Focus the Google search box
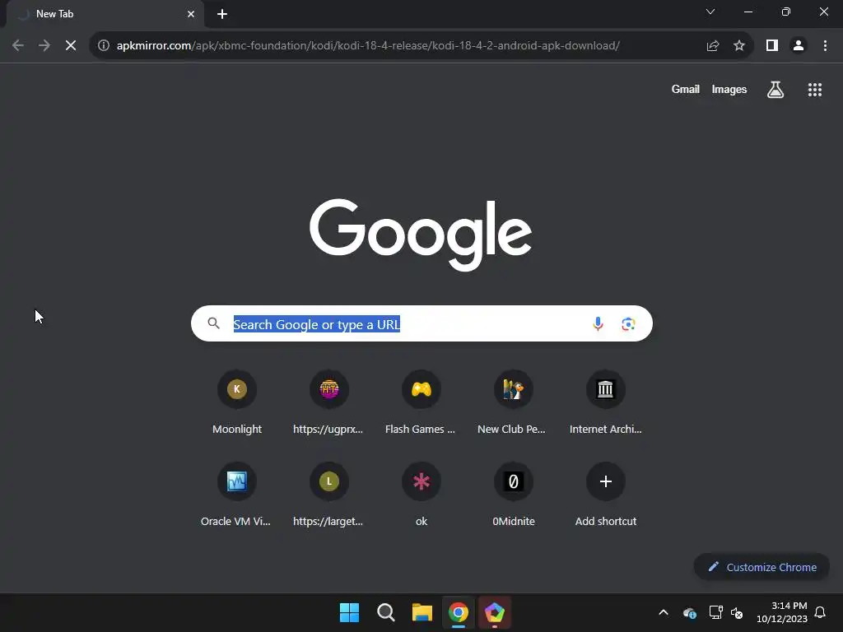 [421, 323]
